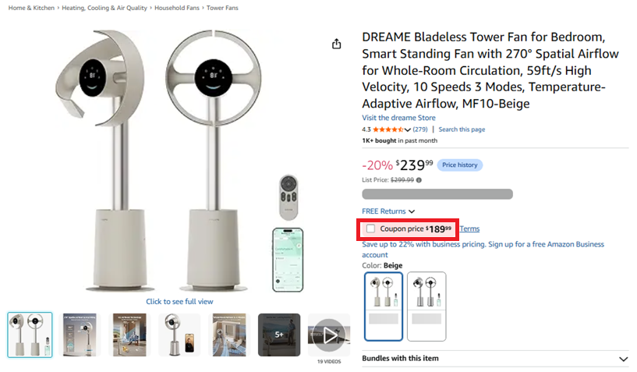The image size is (637, 372).
Task: Expand Bundles with this item section
Action: click(495, 359)
